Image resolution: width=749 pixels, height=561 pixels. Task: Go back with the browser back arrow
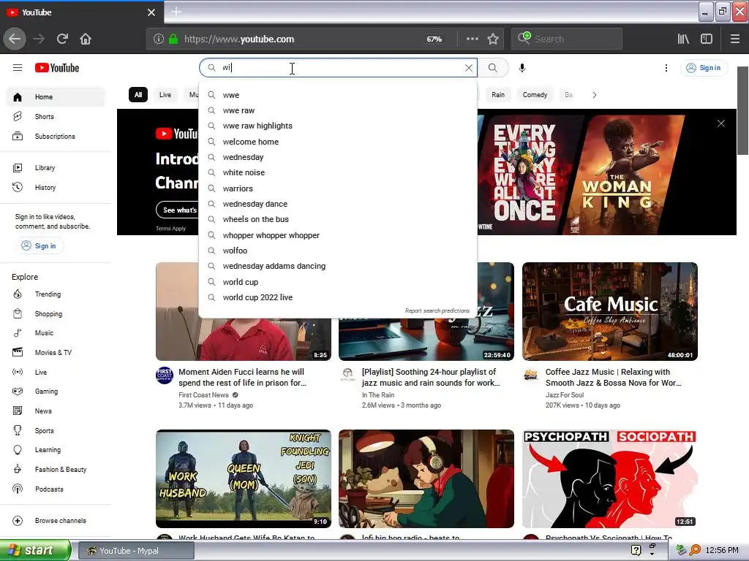click(15, 39)
